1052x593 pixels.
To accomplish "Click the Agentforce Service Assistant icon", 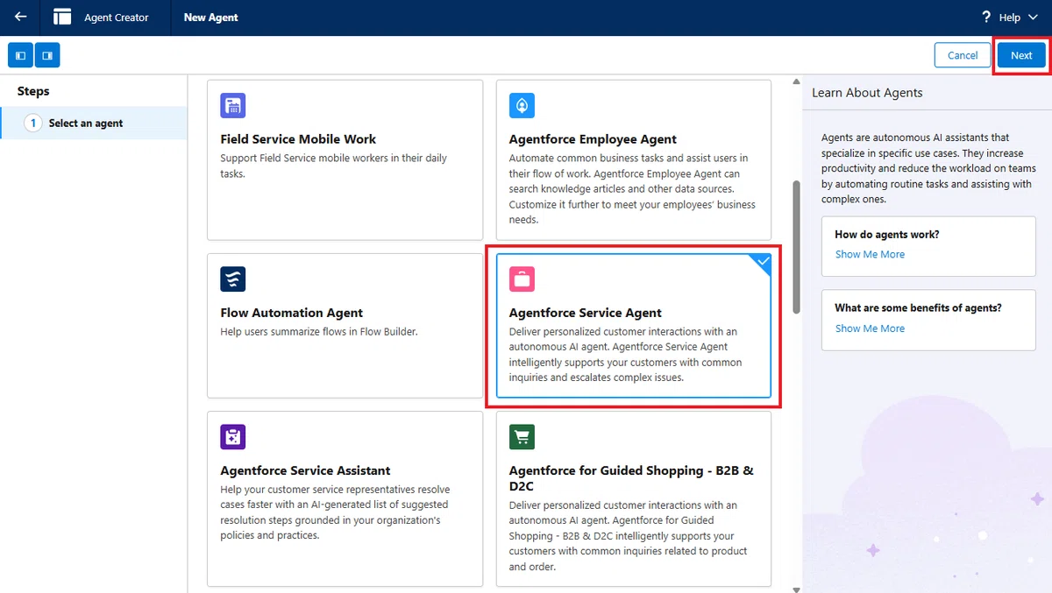I will pyautogui.click(x=232, y=437).
